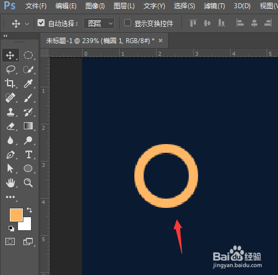Switch to the 未标题-1 document tab
The height and width of the screenshot is (275, 278).
[100, 40]
